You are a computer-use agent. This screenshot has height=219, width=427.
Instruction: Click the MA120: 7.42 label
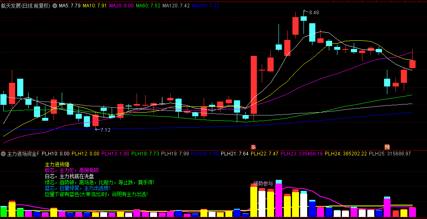tap(175, 5)
